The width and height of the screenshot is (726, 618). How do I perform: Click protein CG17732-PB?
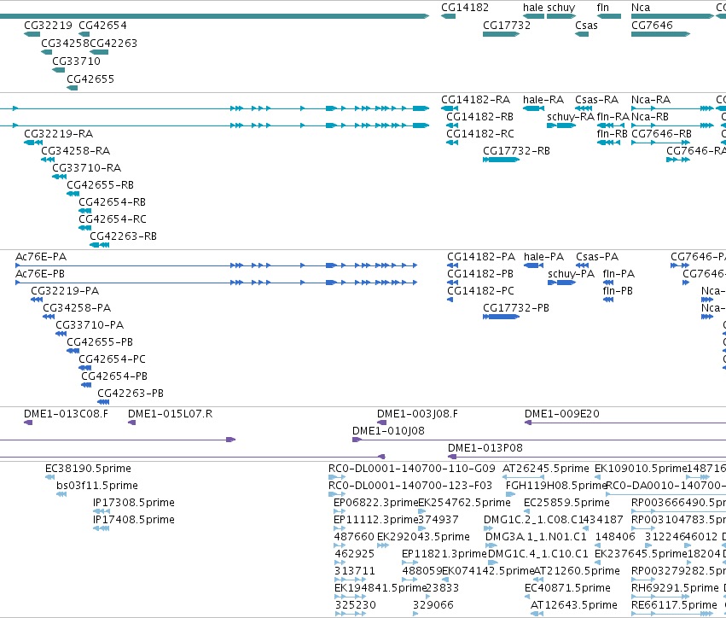(x=516, y=308)
